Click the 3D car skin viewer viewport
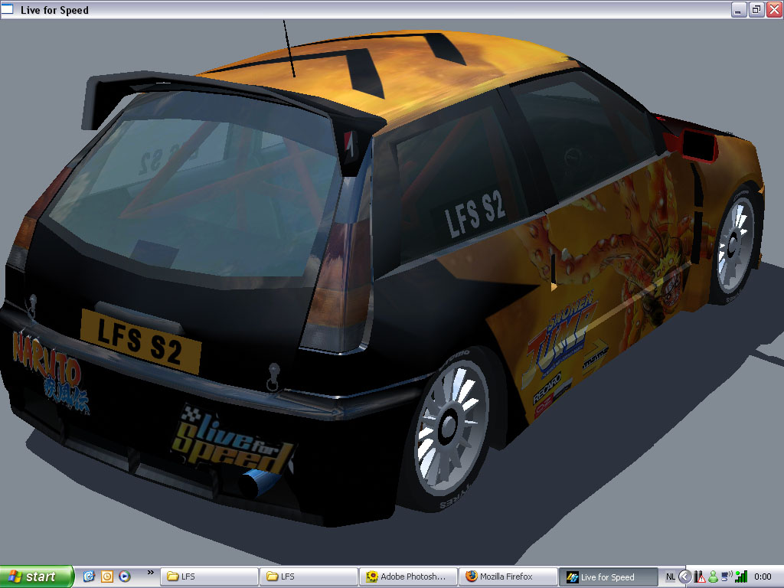Screen dimensions: 784x588 pos(392,292)
